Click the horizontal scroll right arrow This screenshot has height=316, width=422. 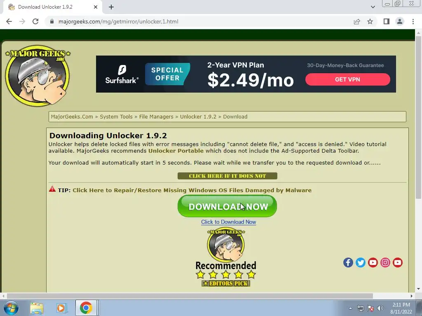412,296
